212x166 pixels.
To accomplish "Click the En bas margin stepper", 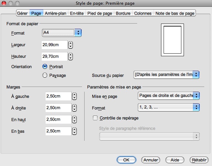I will pos(75,131).
